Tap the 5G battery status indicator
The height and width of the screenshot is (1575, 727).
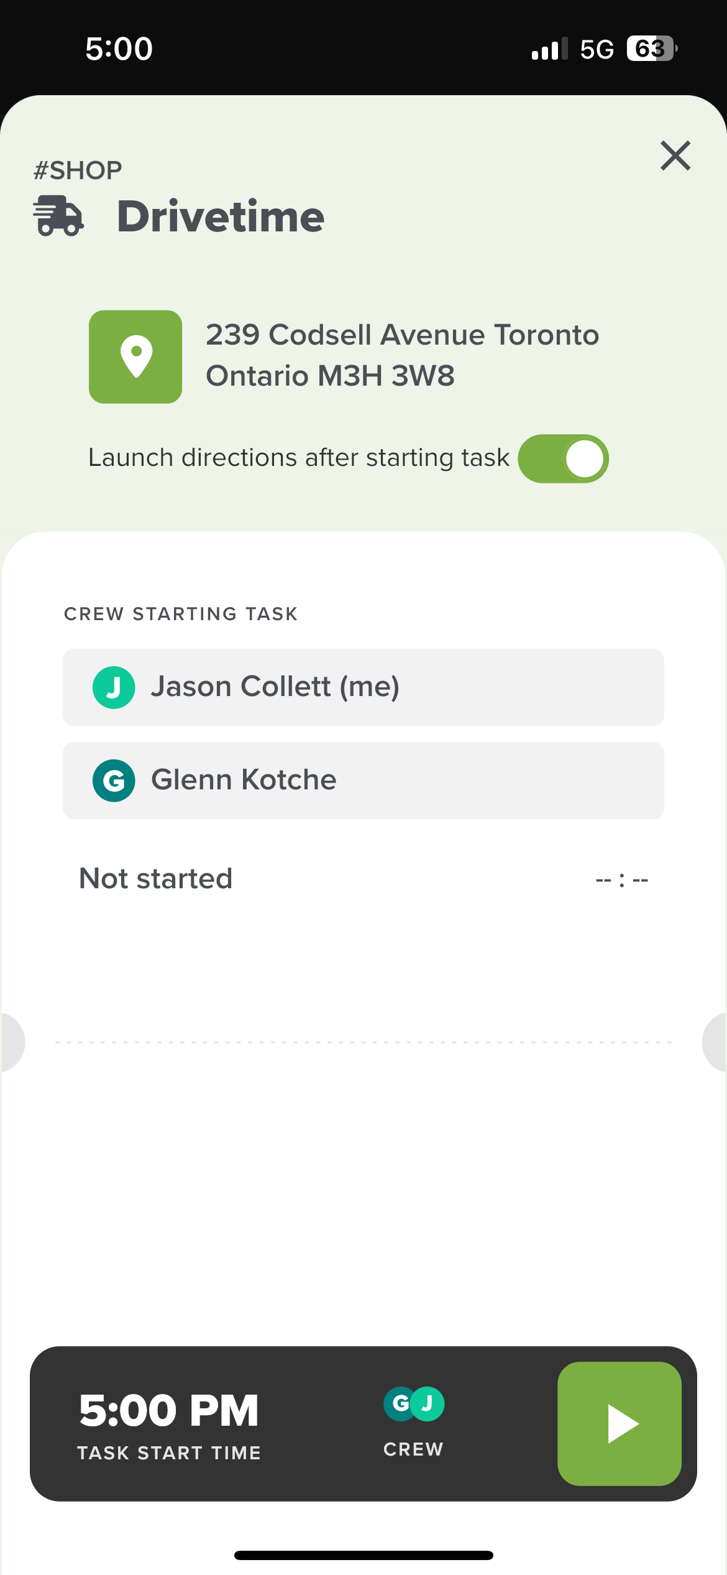652,49
